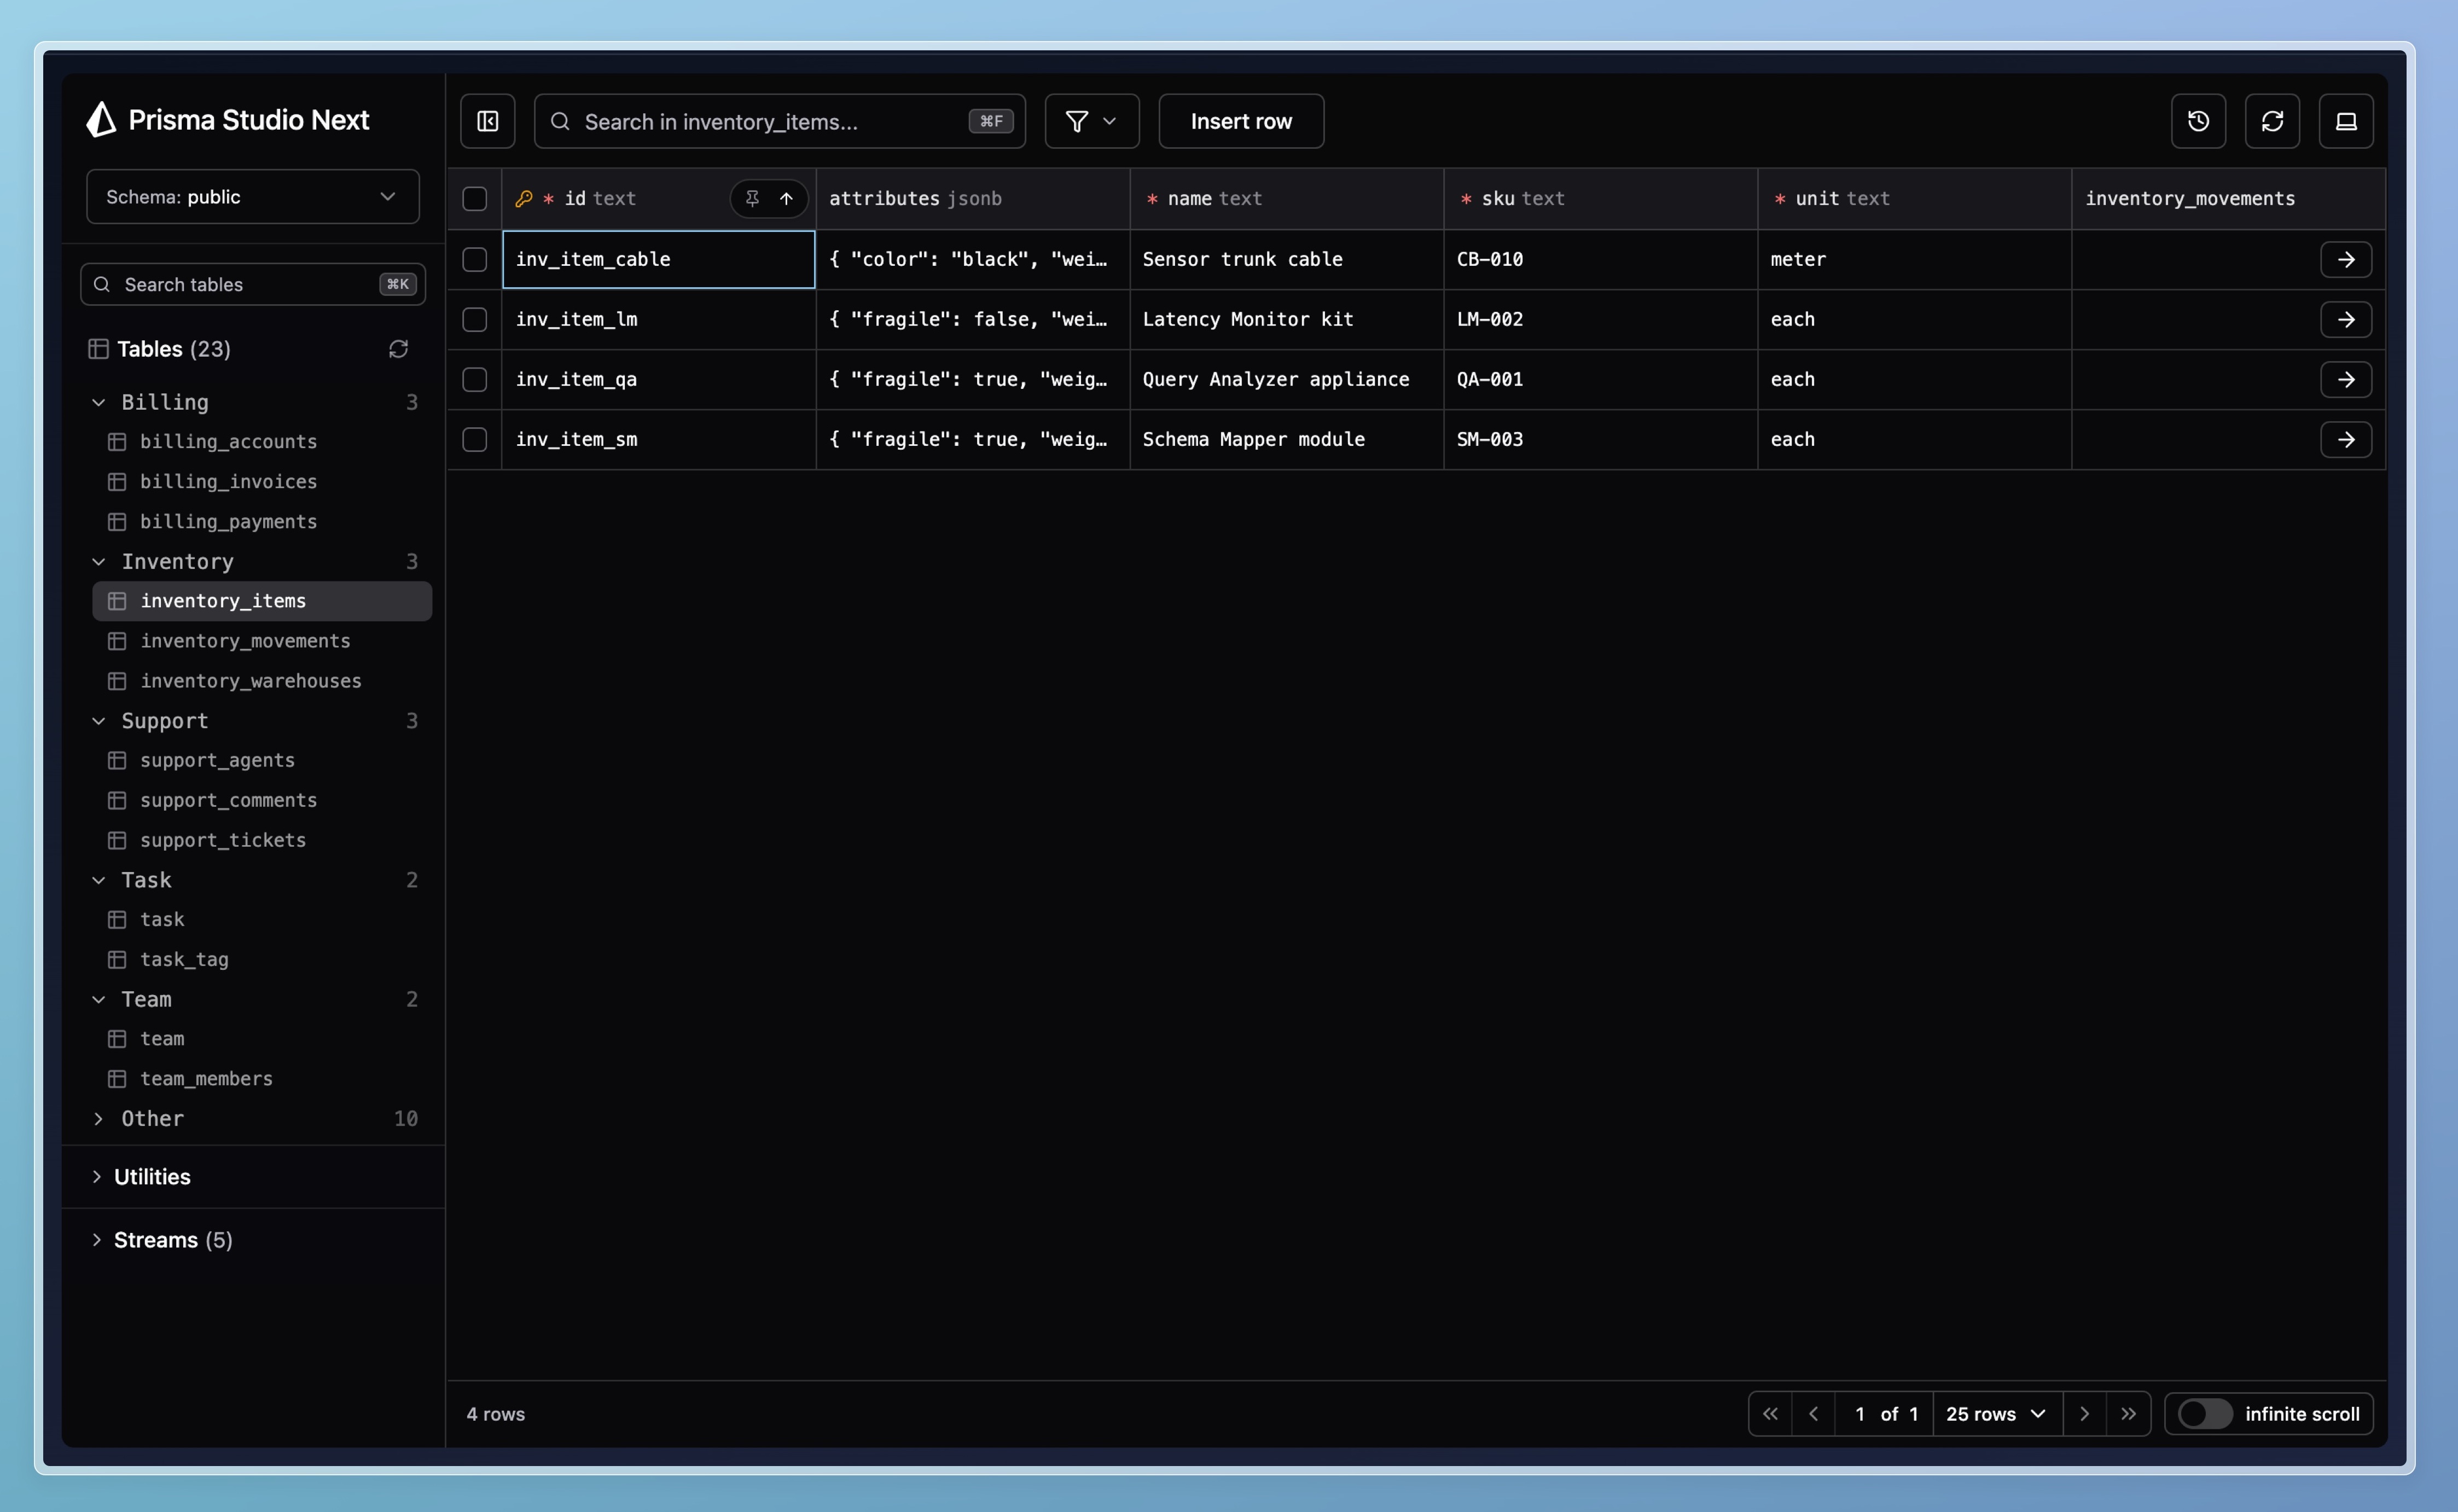Screen dimensions: 2458x1512
Task: Click the sku text column header
Action: [1601, 198]
